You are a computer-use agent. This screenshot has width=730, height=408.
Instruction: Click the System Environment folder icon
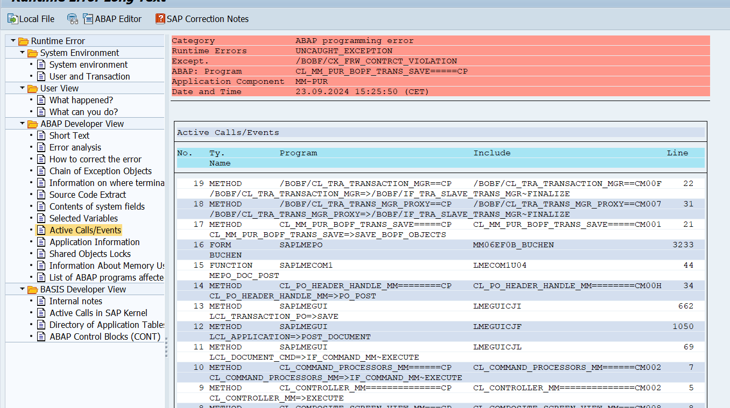pos(32,53)
